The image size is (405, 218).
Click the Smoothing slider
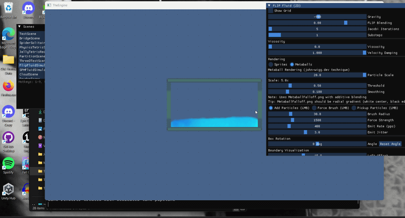tap(317, 92)
